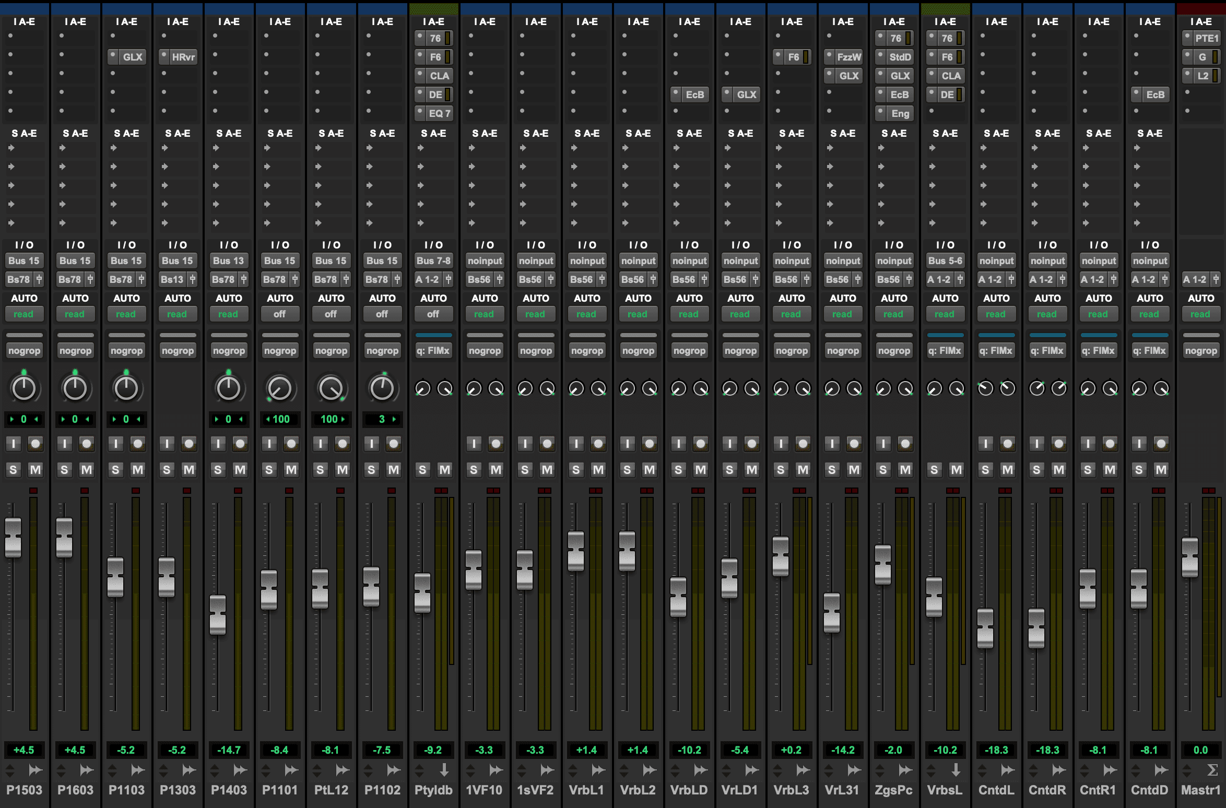Click the sum icon on Mastr1

click(x=1212, y=770)
